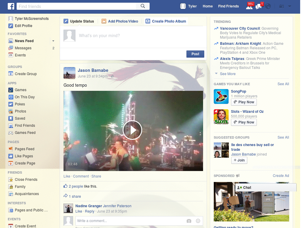Open Pokes from the Apps sidebar
Screen dimensions: 304x228
tap(20, 104)
